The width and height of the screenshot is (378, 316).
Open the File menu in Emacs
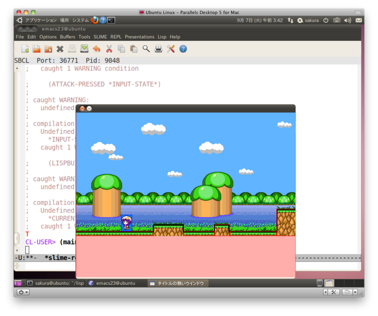(20, 37)
